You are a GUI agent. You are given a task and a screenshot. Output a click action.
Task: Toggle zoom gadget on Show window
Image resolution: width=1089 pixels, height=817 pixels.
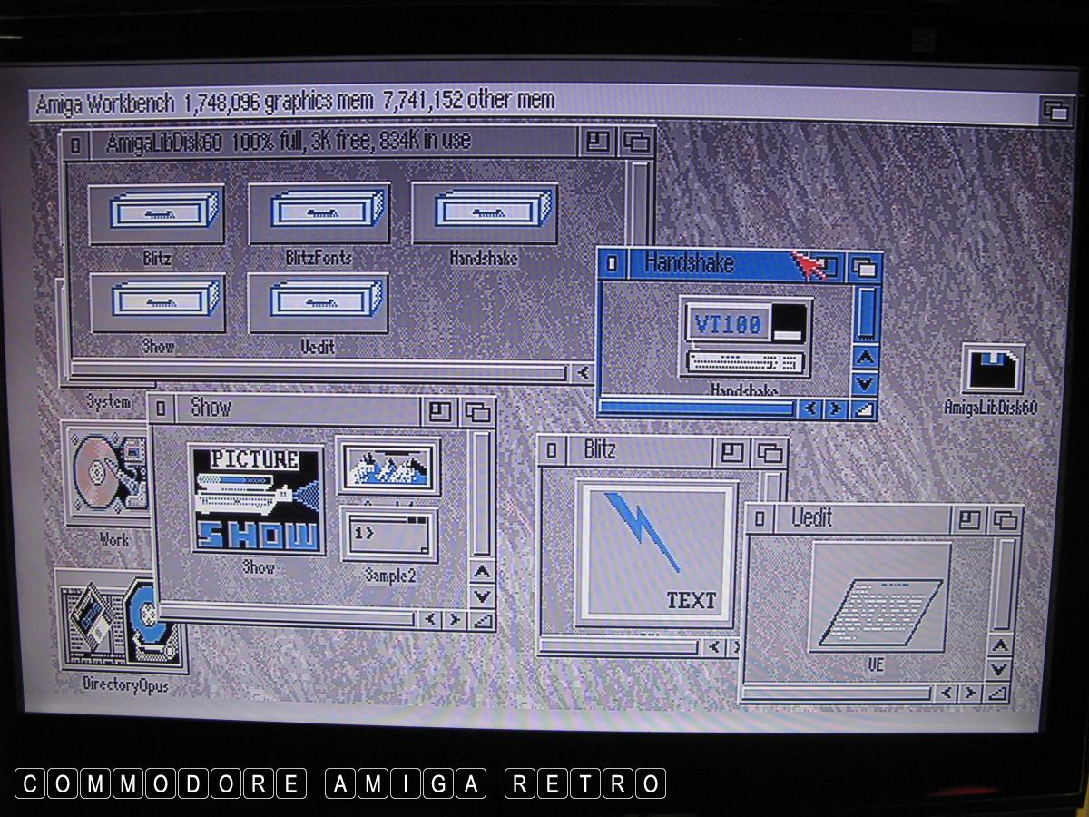(x=440, y=411)
